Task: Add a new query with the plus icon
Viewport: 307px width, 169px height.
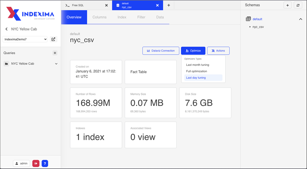Action: coord(55,53)
